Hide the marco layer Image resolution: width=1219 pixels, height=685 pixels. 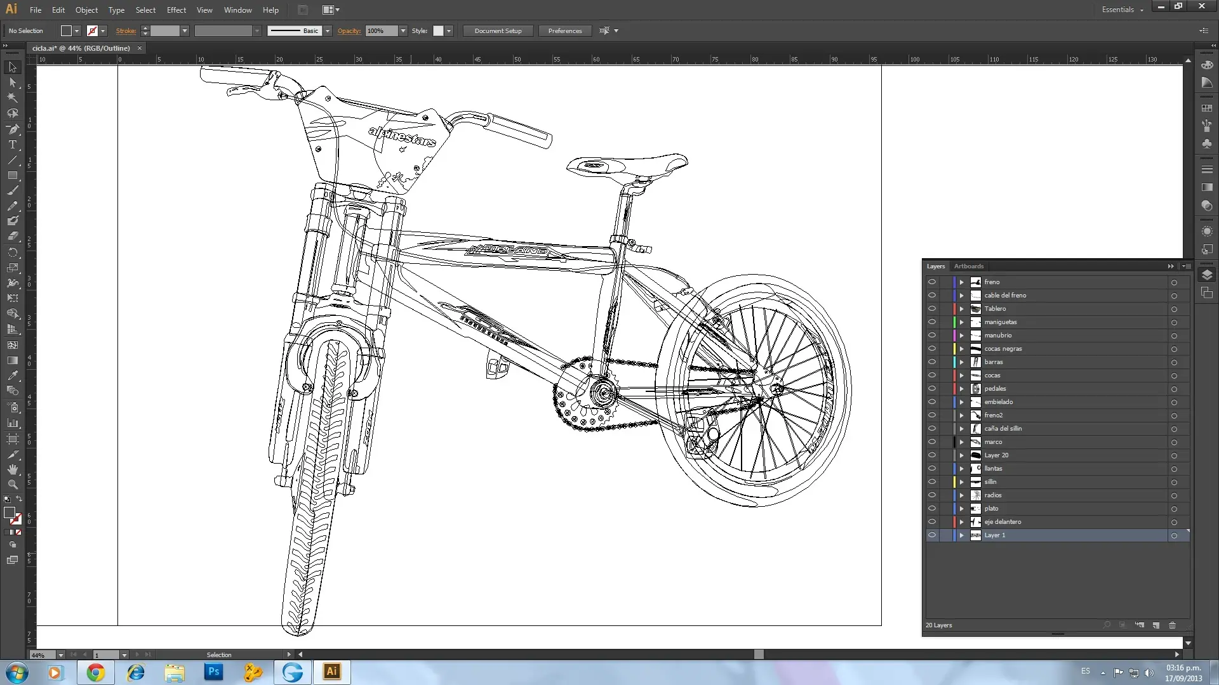point(931,442)
